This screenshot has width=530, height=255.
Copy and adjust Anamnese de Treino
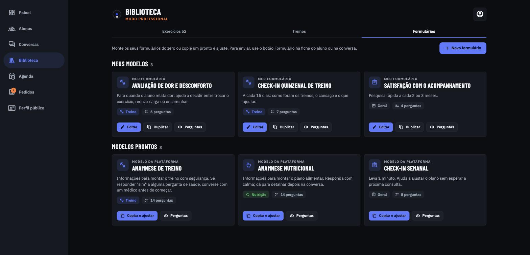[x=137, y=216]
